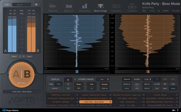Toggle the Hold option
Image resolution: width=181 pixels, height=112 pixels.
(92, 84)
